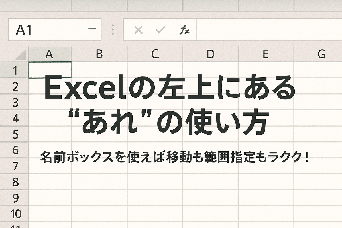This screenshot has height=228, width=342.
Task: Select column G header
Action: pyautogui.click(x=321, y=54)
